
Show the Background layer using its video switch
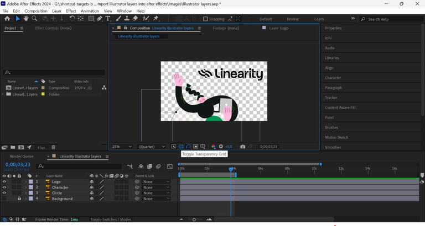[4, 198]
